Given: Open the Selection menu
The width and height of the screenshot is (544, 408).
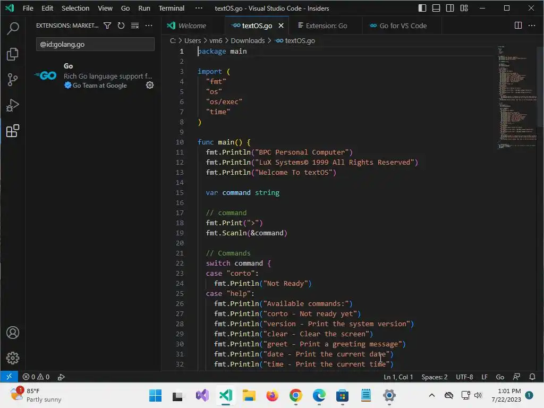Looking at the screenshot, I should click(75, 8).
